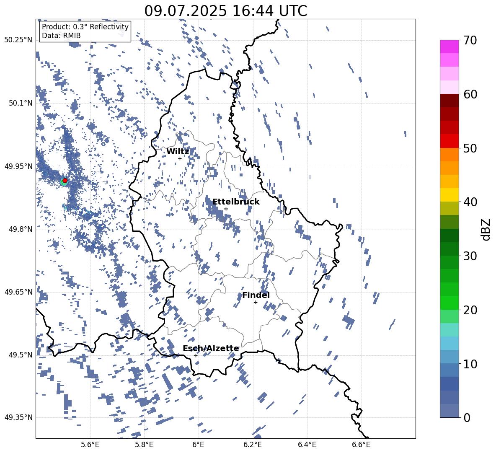Click the Esch/Alzette station cross marker
Screen dimensions: 496x453
[x=196, y=355]
